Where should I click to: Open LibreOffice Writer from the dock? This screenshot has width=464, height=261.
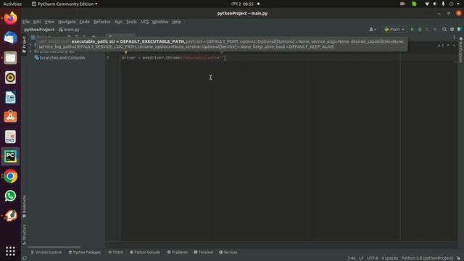point(10,97)
